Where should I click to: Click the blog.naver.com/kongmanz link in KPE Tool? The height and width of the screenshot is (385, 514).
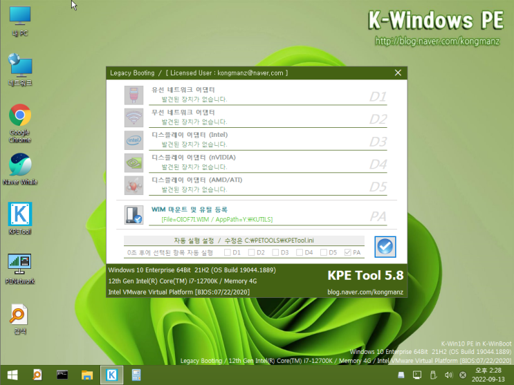[x=365, y=292]
